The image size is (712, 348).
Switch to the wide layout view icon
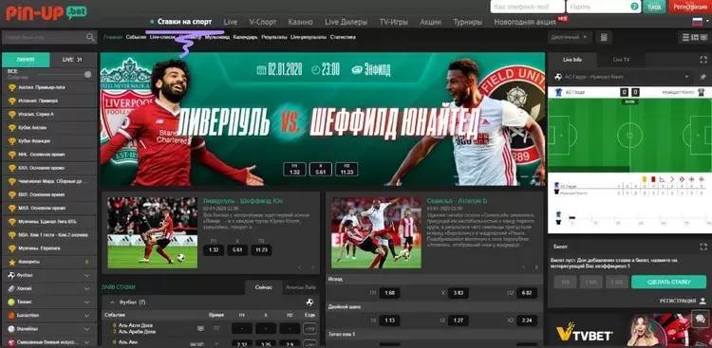703,37
